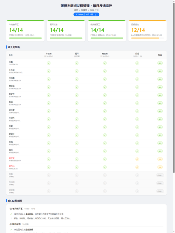
Task: Click circled number beside 午高峰开工 heading
Action: (11, 209)
